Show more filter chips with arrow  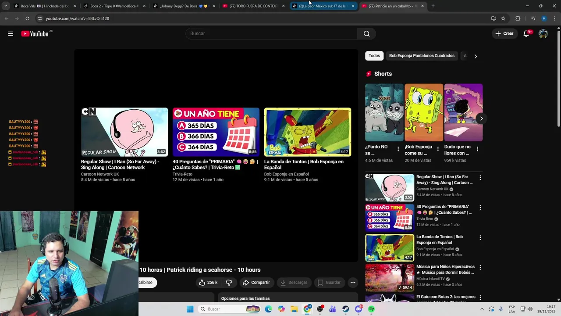pyautogui.click(x=476, y=56)
